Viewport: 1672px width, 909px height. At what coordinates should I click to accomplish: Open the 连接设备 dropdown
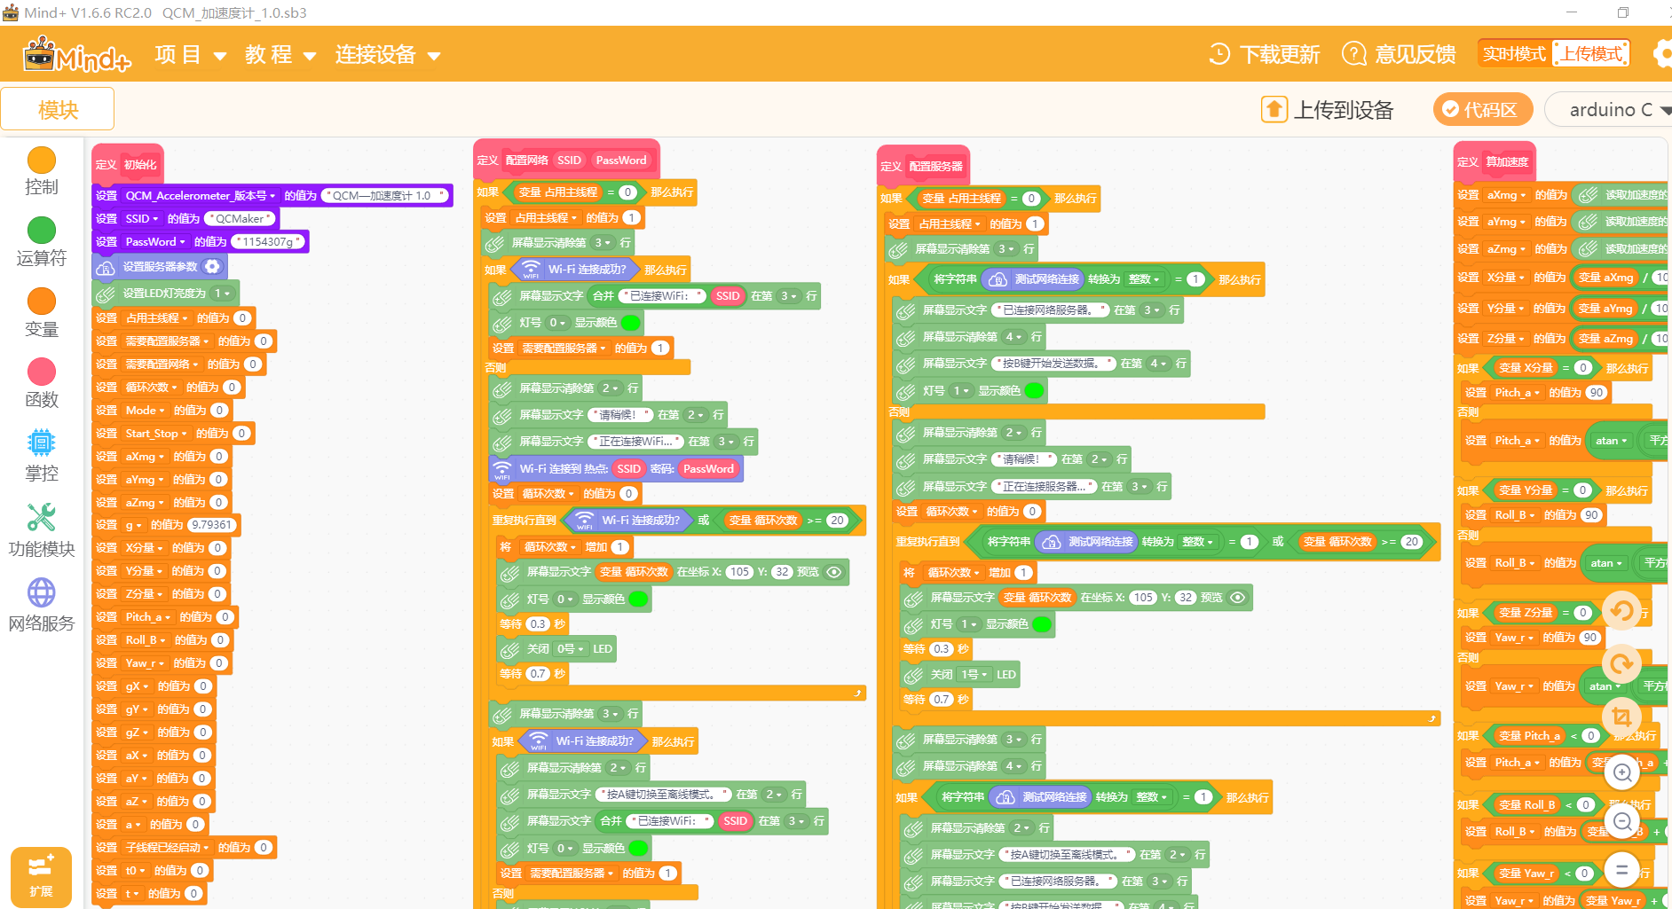387,55
